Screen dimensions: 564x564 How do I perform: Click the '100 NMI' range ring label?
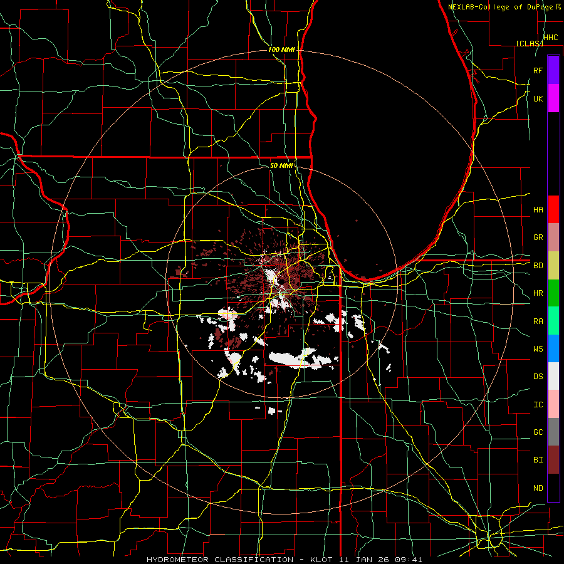coord(281,50)
